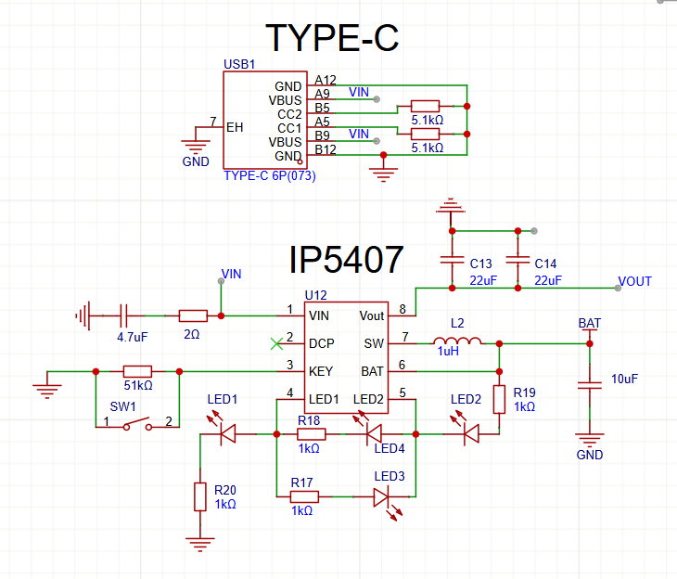This screenshot has width=677, height=579.
Task: Select the USB1 TYPE-C connector body
Action: 264,121
